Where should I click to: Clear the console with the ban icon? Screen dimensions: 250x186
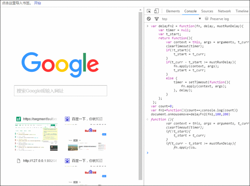(149, 19)
